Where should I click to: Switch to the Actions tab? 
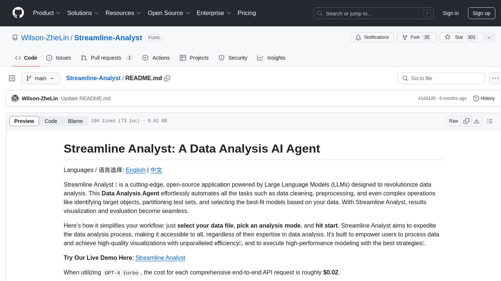point(156,58)
